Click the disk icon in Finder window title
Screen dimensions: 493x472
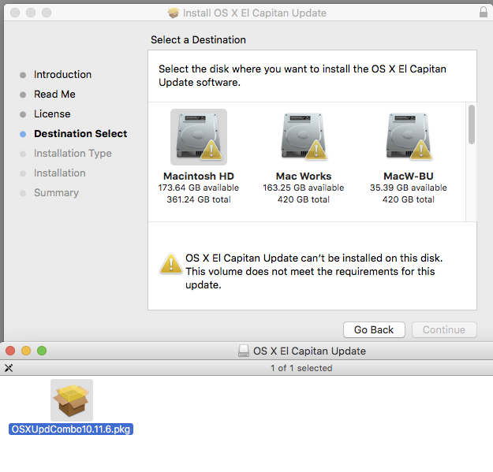(x=244, y=351)
